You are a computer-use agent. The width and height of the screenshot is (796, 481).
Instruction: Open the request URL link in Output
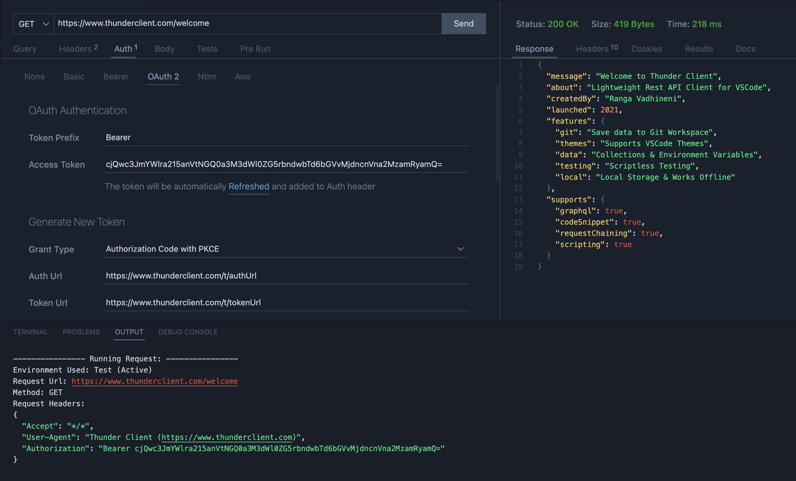tap(155, 381)
